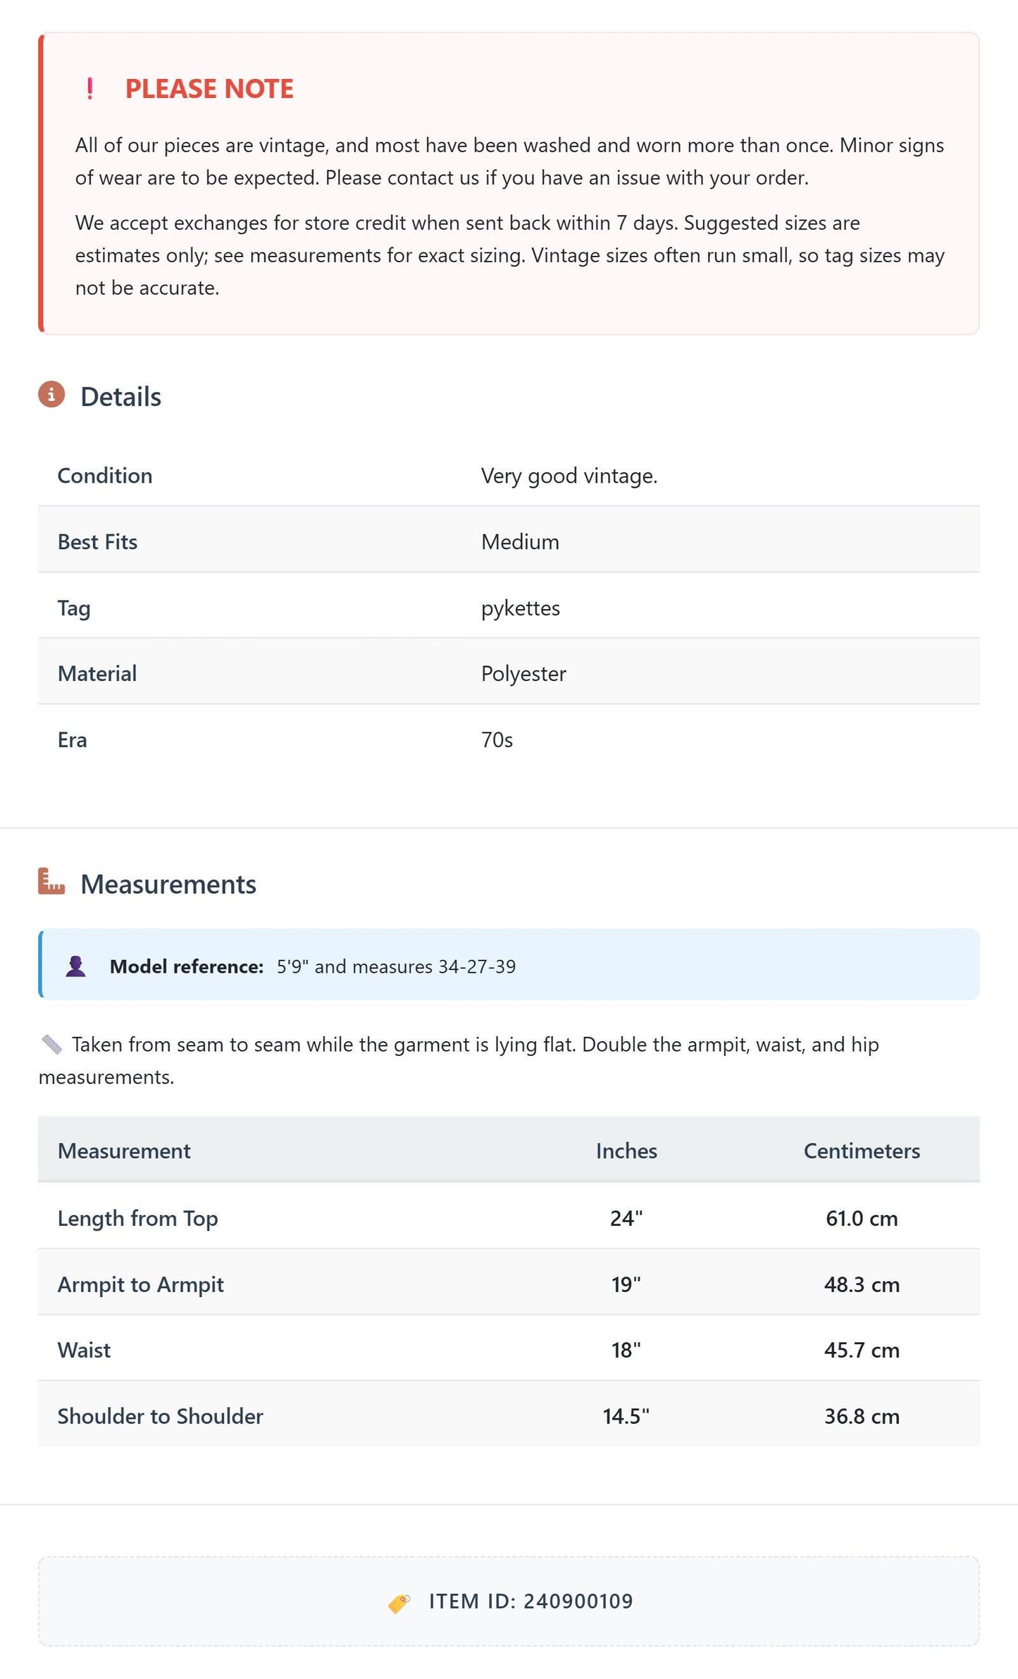Click the purple model silhouette icon
The image size is (1018, 1679).
[x=76, y=966]
